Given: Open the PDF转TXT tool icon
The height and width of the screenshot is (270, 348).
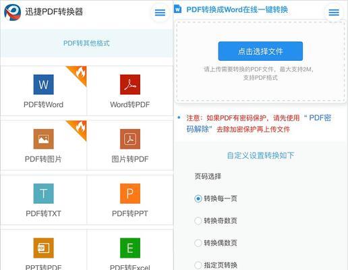Looking at the screenshot, I should pos(44,194).
